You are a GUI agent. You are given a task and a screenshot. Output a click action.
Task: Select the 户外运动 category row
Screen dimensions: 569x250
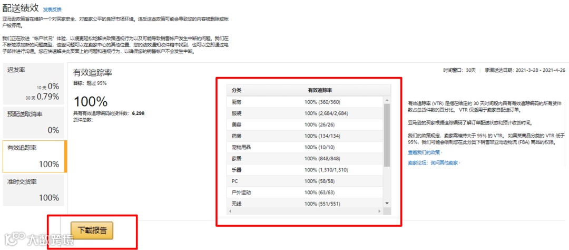pyautogui.click(x=305, y=192)
